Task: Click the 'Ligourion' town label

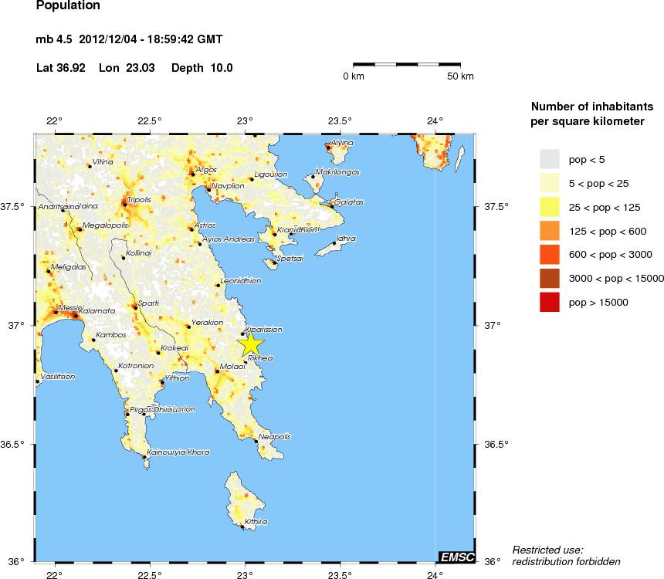Action: tap(271, 174)
